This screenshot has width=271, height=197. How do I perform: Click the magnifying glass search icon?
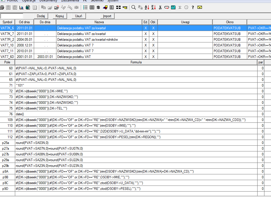pyautogui.click(x=133, y=7)
